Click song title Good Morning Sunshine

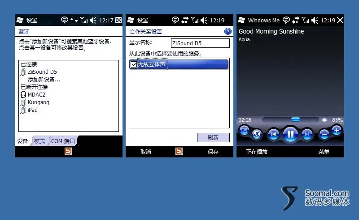click(271, 31)
